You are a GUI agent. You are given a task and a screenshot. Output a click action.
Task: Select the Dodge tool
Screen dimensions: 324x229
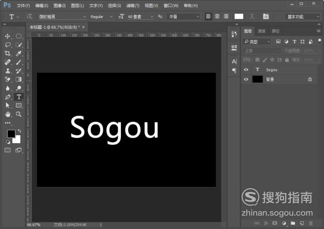click(19, 88)
